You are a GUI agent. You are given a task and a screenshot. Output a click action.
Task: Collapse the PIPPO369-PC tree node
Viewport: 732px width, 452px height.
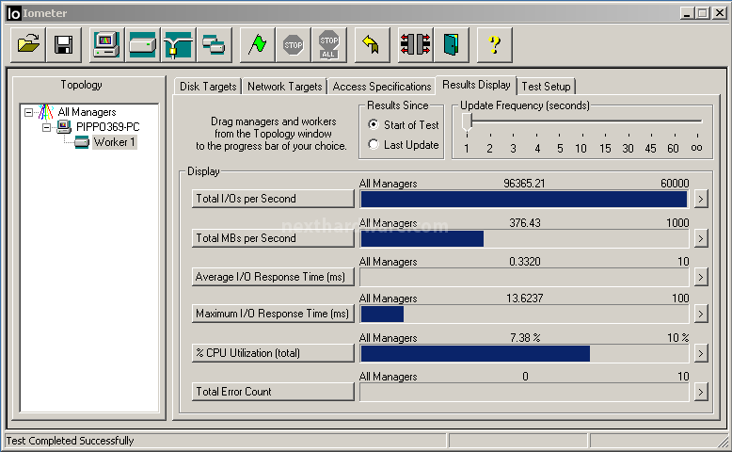pos(47,127)
